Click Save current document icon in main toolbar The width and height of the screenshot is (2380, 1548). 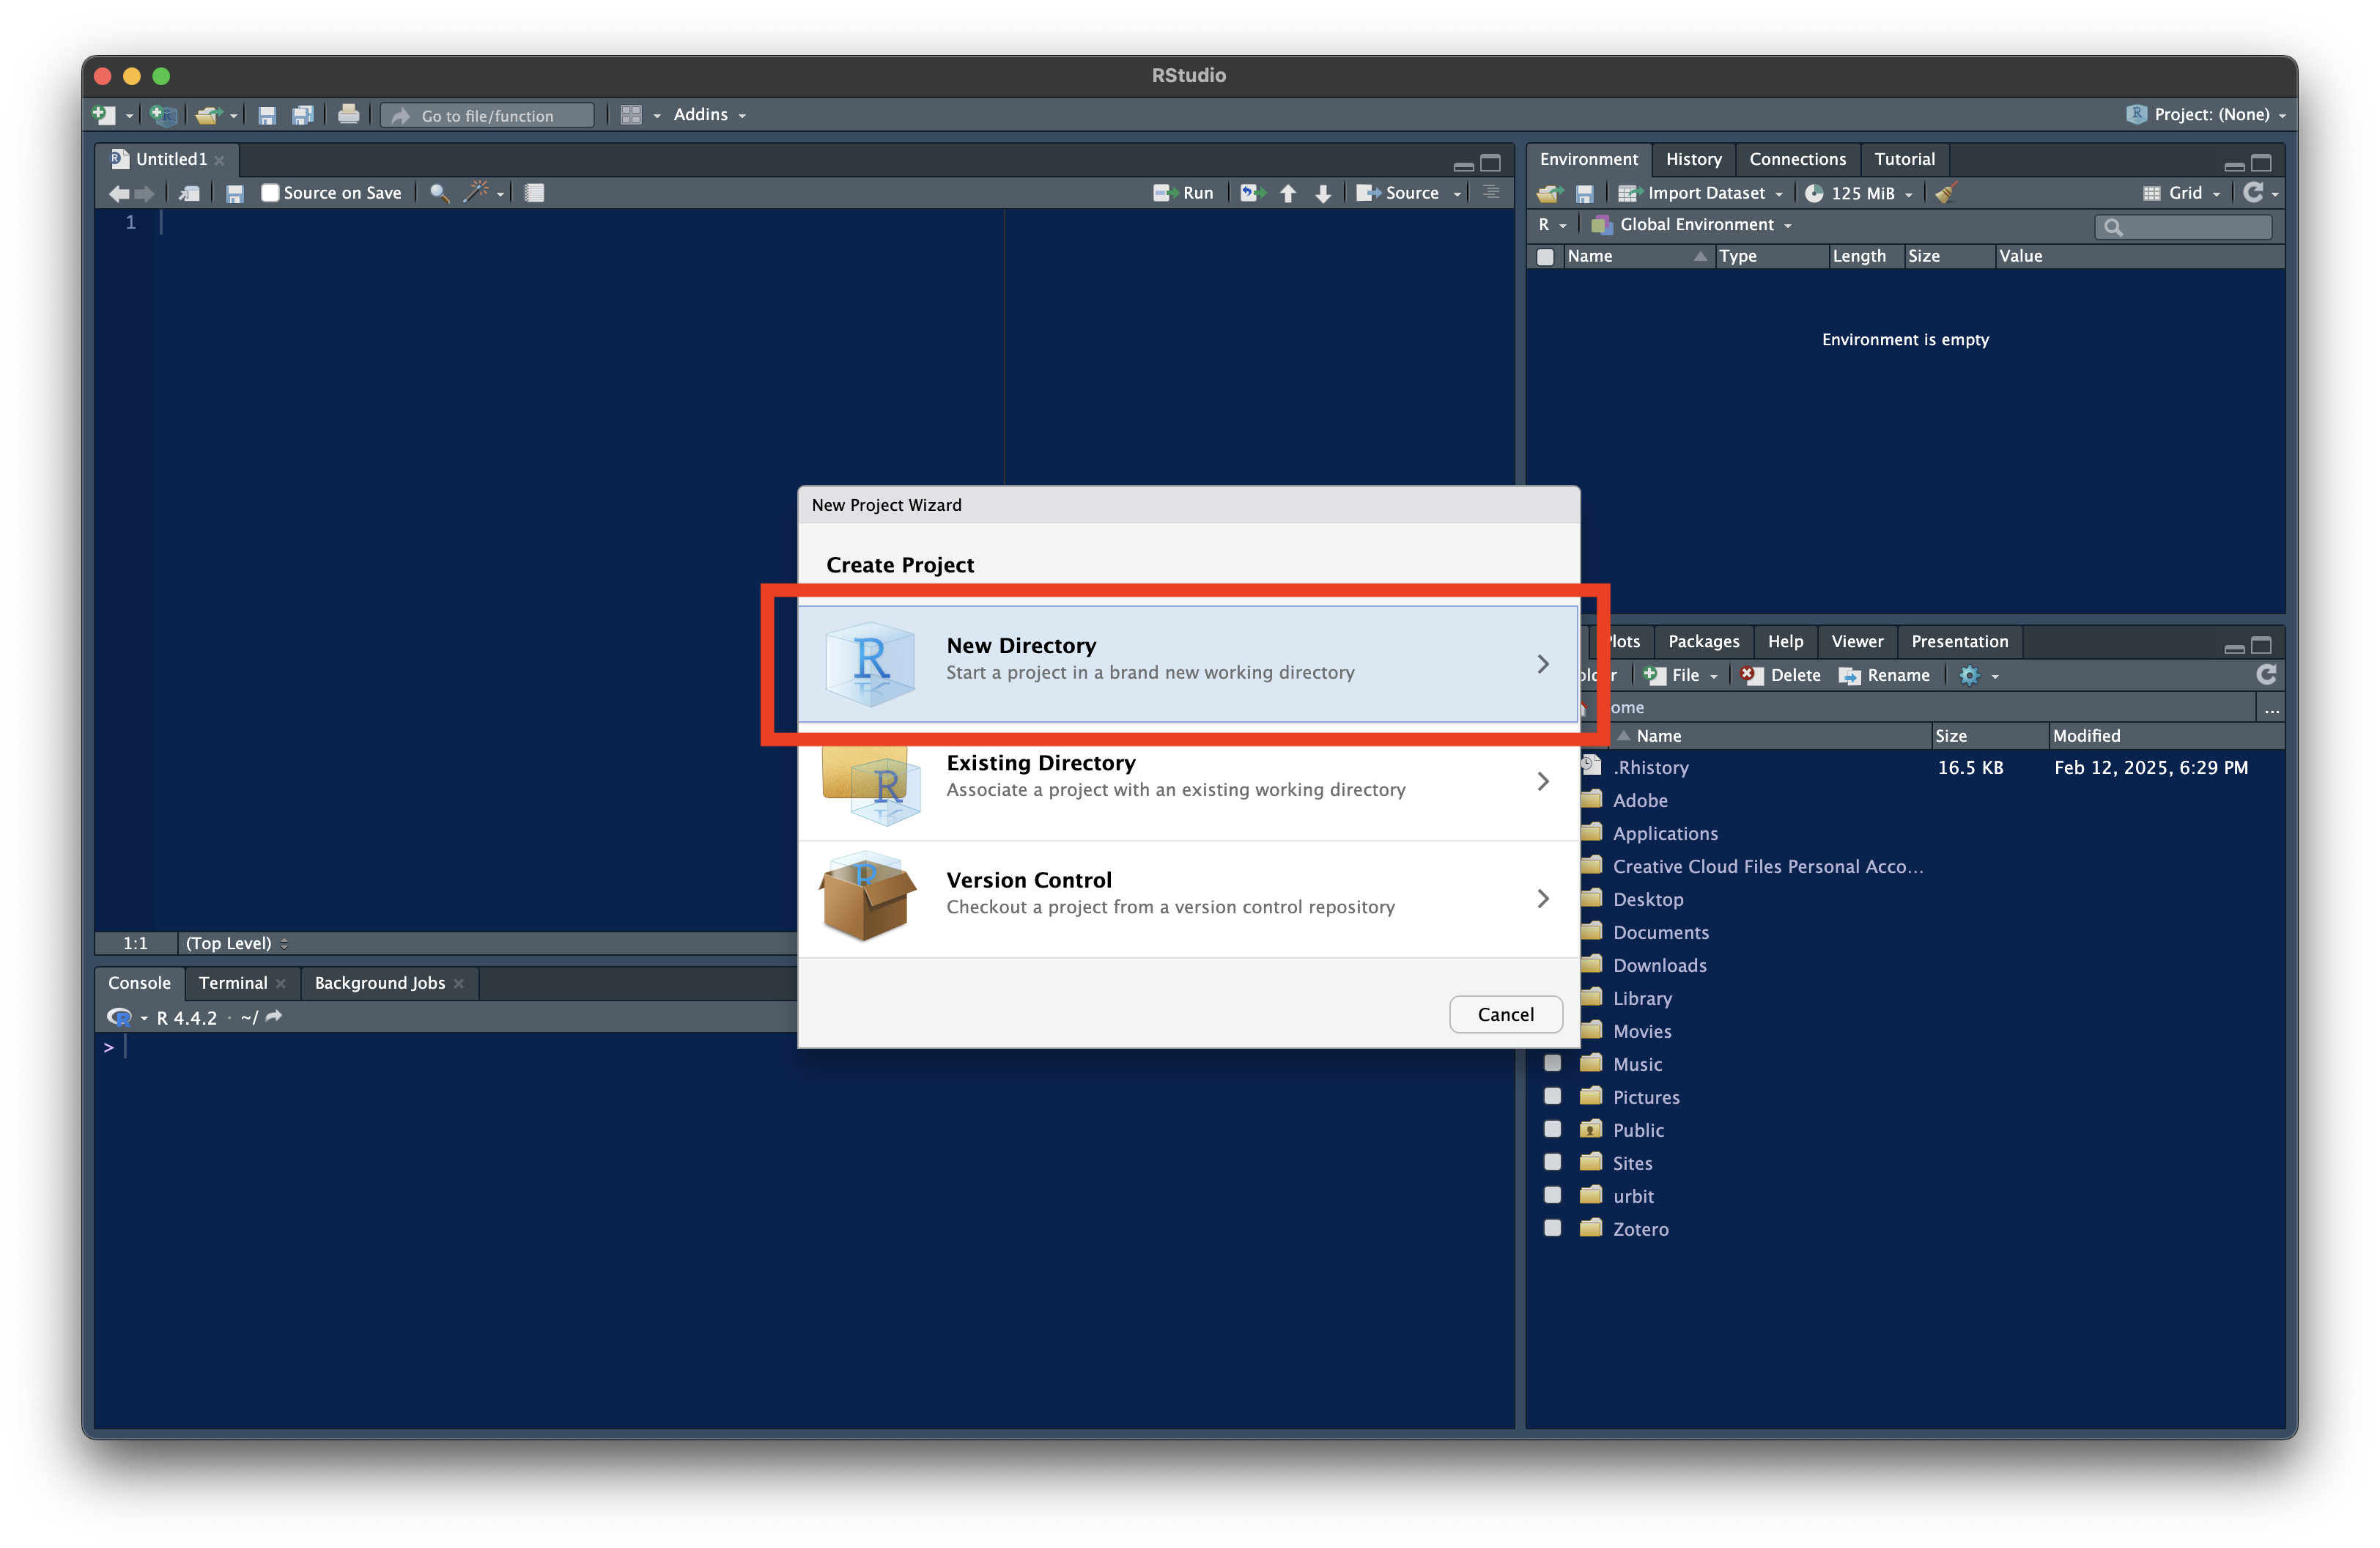tap(266, 115)
